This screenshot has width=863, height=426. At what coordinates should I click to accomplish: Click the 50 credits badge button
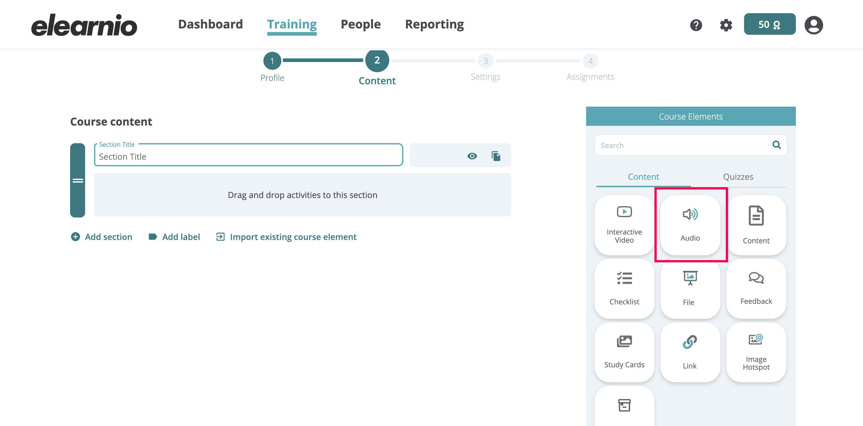(770, 24)
